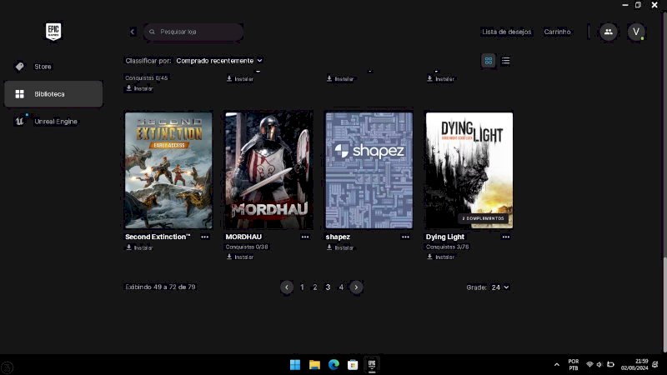Click the Epic Games logo icon

click(x=53, y=32)
